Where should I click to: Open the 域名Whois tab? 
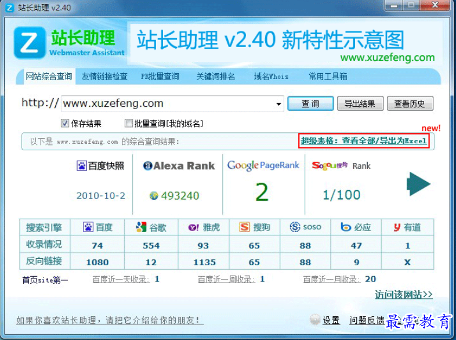[x=271, y=77]
